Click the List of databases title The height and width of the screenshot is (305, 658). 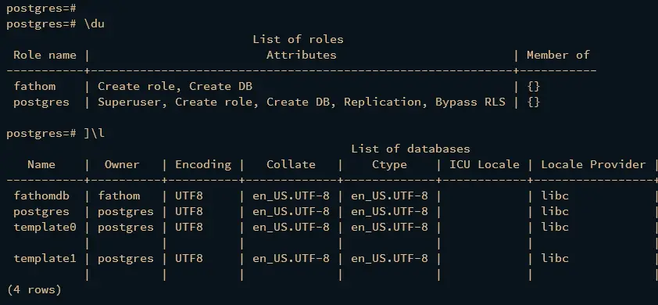coord(410,149)
